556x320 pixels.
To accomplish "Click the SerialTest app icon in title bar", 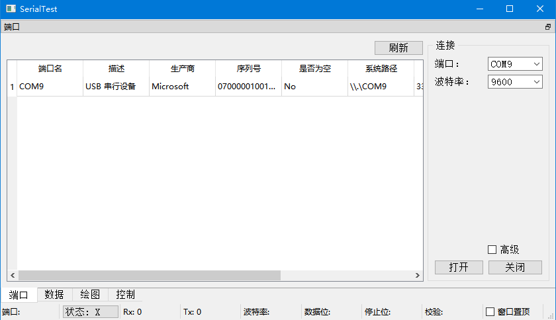I will [x=11, y=9].
